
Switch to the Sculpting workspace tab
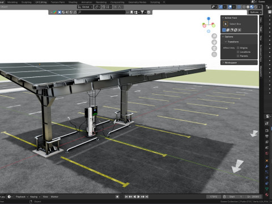26,2
